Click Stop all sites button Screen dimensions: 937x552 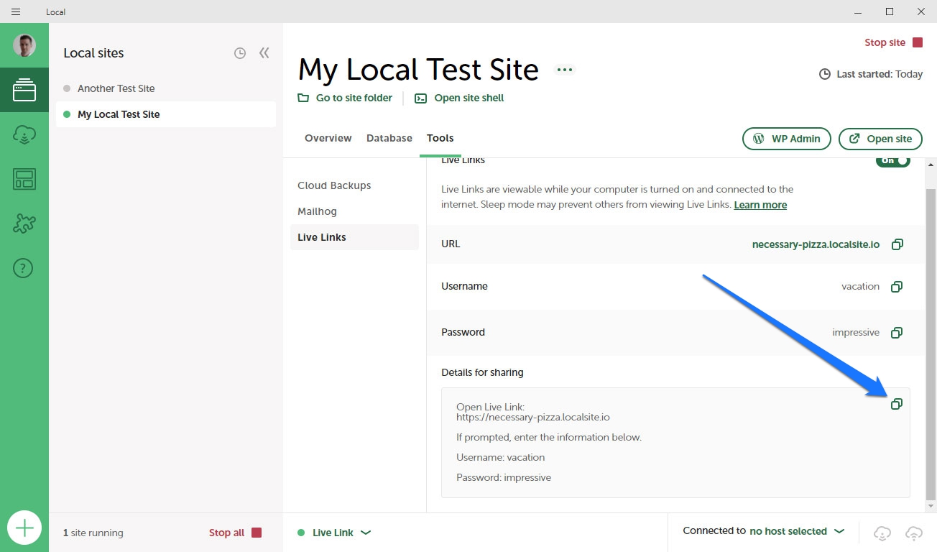(235, 533)
